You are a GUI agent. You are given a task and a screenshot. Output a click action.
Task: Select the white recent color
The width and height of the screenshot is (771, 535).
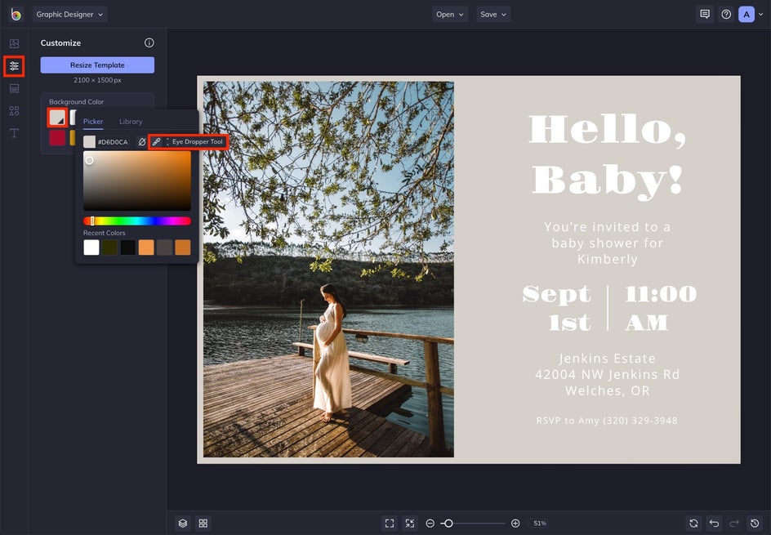coord(91,247)
